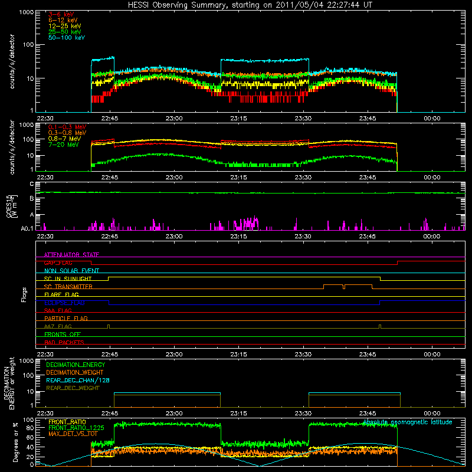Screen dimensions: 472x472
Task: Click the Flags axis label
Action: [x=24, y=294]
